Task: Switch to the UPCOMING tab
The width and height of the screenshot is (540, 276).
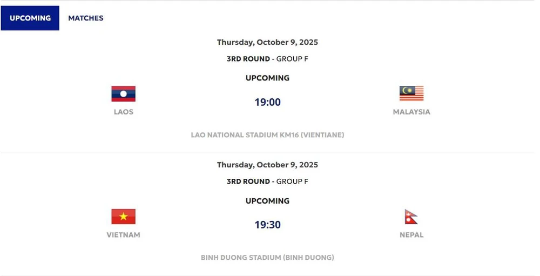Action: coord(30,18)
